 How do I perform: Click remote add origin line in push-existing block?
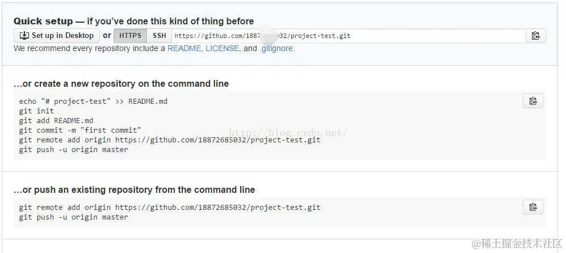(x=169, y=208)
